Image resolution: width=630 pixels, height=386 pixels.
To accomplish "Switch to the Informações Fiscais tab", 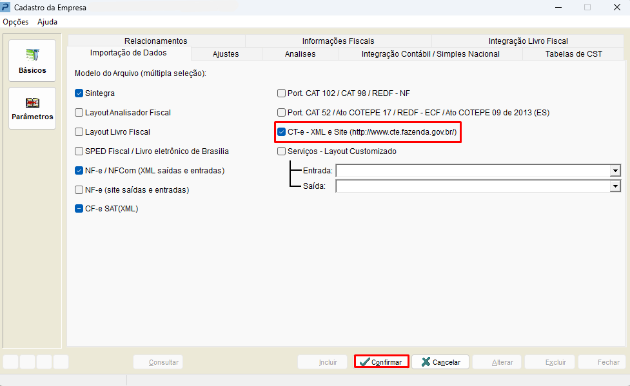I will [339, 41].
